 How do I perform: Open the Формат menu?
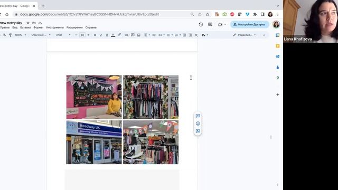tap(39, 27)
